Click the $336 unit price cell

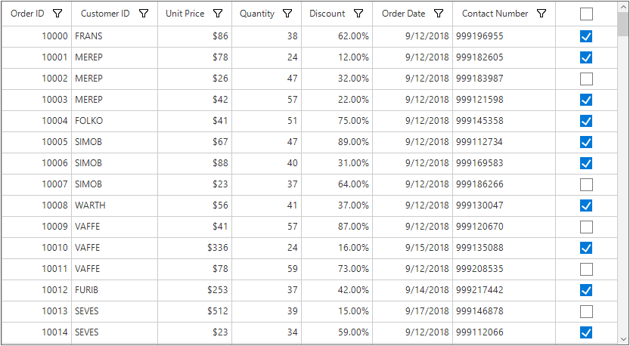pyautogui.click(x=195, y=248)
